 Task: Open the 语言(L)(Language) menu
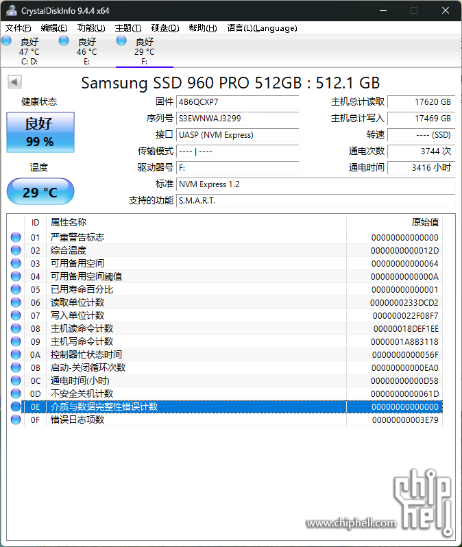(262, 28)
